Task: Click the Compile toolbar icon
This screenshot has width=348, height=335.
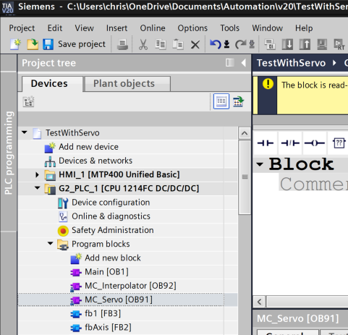Action: 270,44
